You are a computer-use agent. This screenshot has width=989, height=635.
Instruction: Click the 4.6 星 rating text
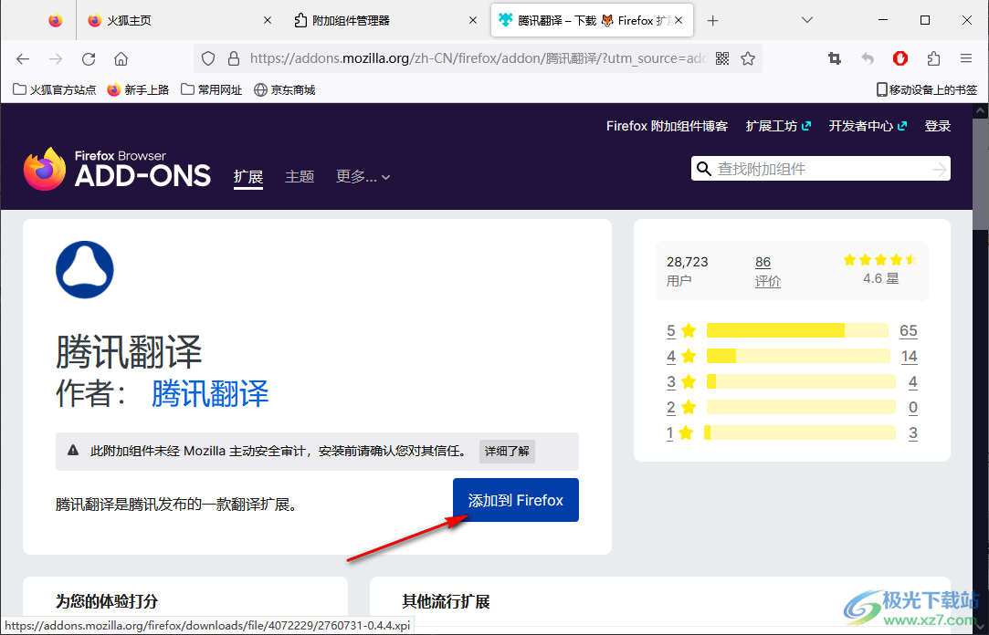(880, 278)
